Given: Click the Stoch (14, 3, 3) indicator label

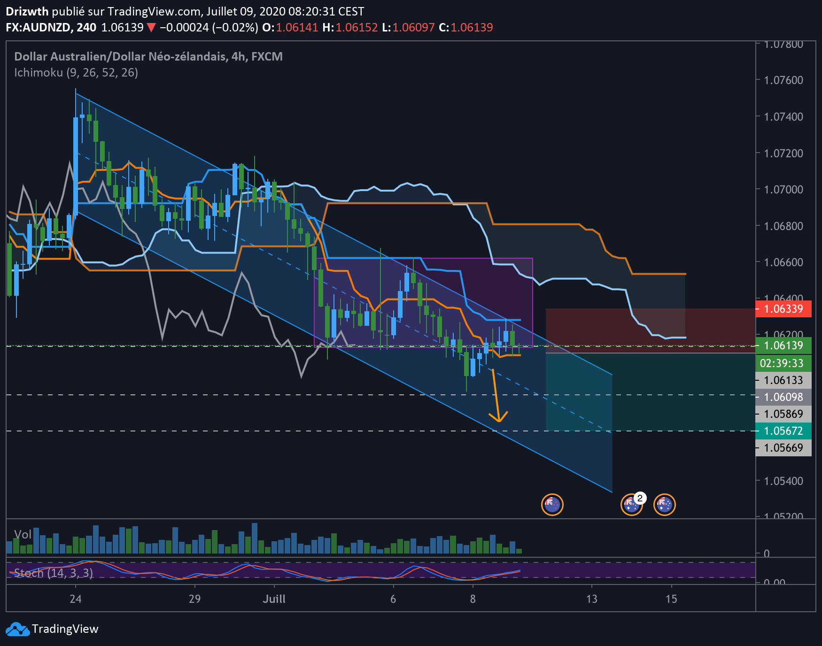Looking at the screenshot, I should tap(54, 573).
